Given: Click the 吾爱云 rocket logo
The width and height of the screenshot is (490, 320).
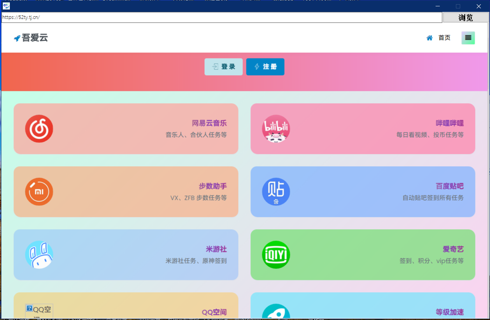Looking at the screenshot, I should pyautogui.click(x=17, y=38).
